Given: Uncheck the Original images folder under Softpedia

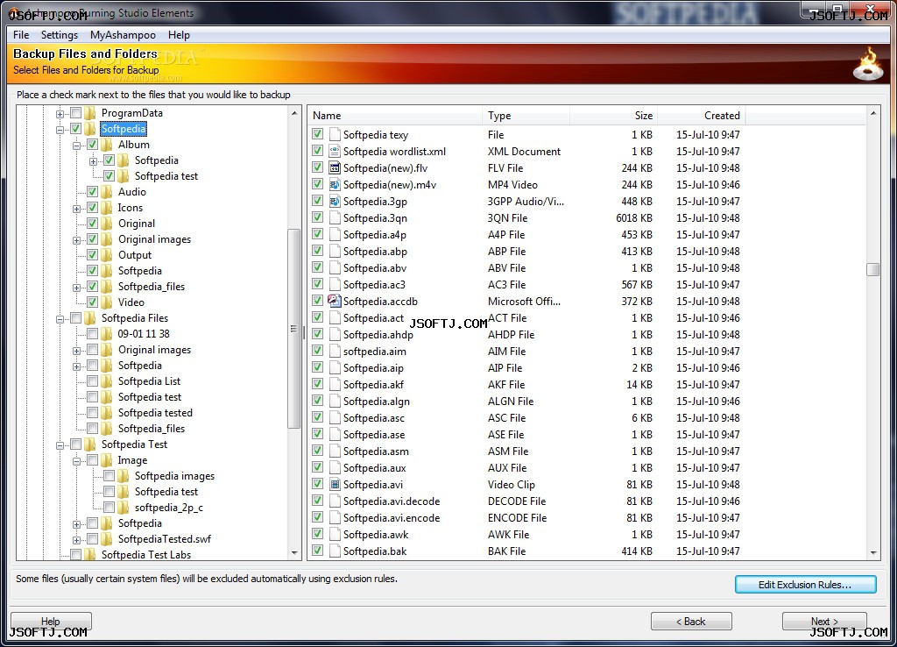Looking at the screenshot, I should pyautogui.click(x=93, y=239).
